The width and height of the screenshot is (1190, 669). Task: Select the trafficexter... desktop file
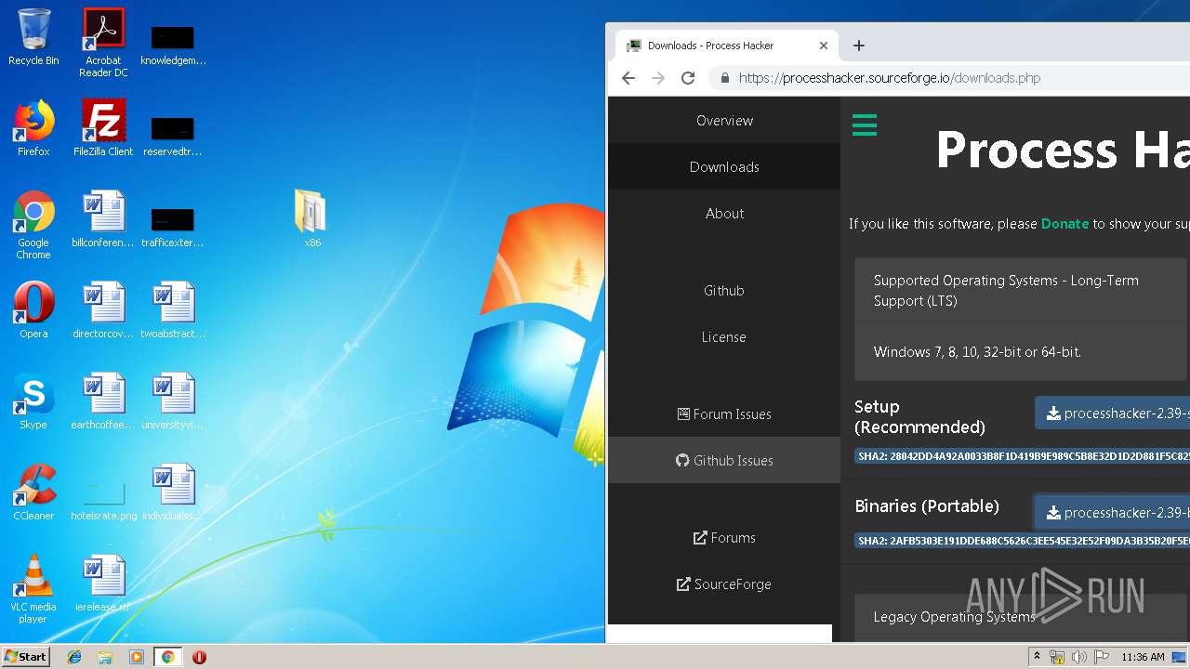173,227
